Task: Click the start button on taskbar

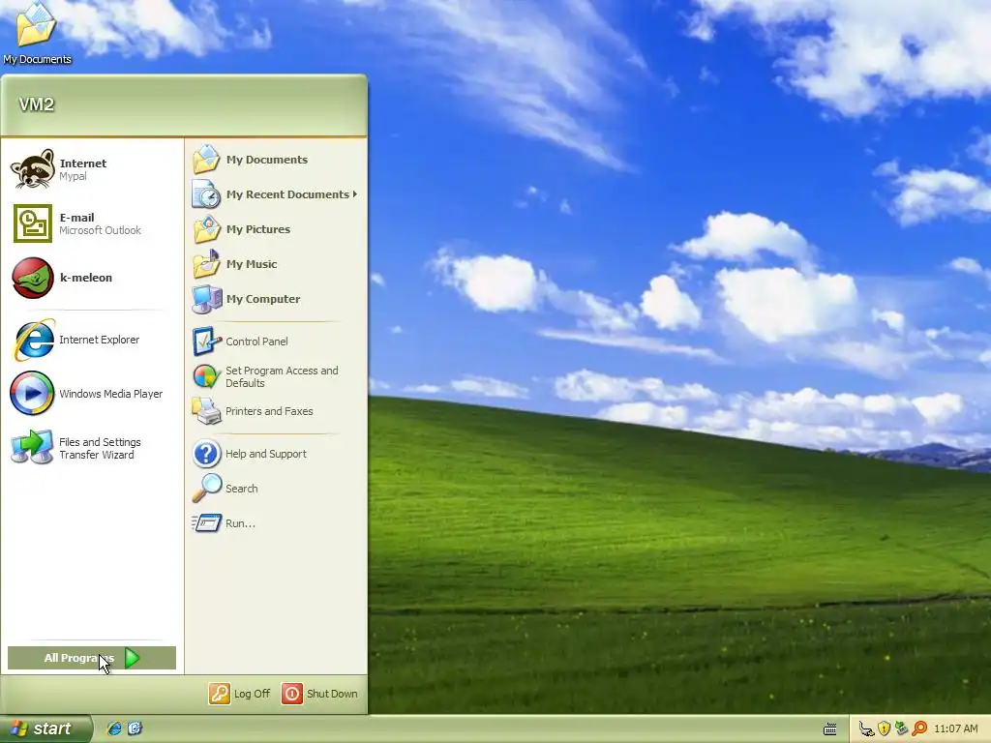Action: (45, 728)
